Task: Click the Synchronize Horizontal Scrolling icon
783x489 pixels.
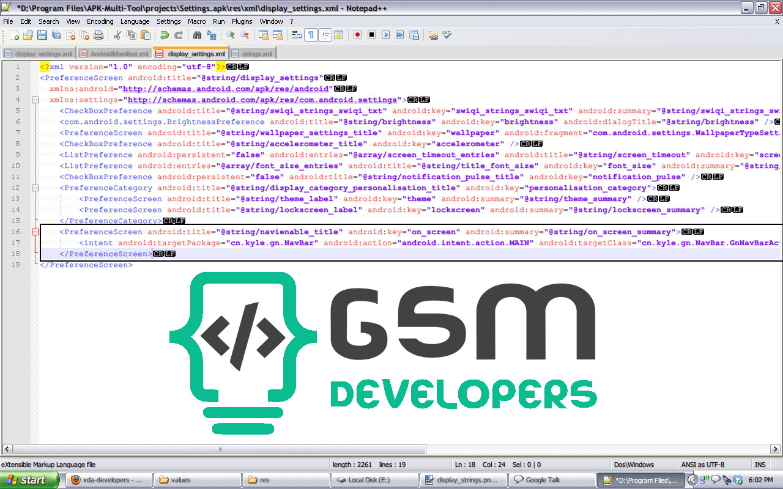Action: click(278, 35)
